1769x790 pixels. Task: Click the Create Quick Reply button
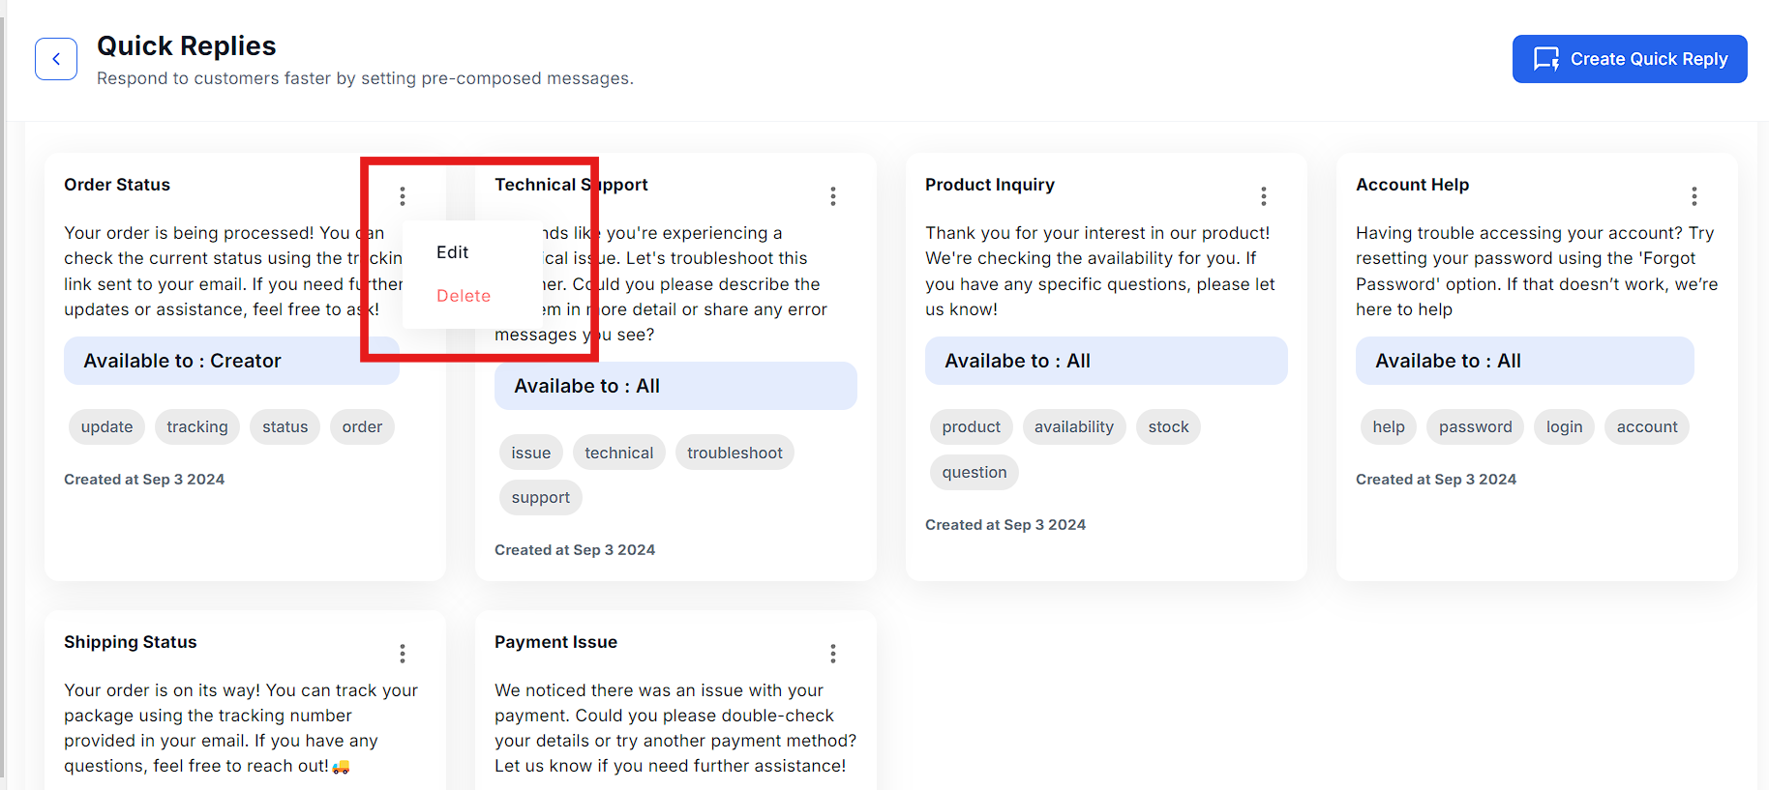[x=1630, y=59]
